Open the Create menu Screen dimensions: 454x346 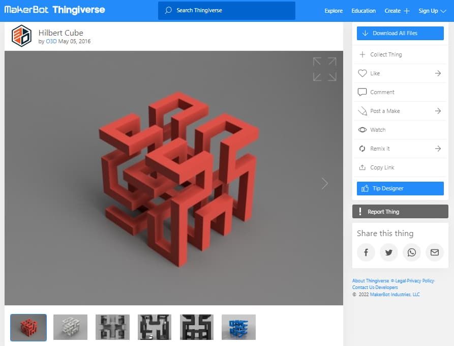point(397,10)
